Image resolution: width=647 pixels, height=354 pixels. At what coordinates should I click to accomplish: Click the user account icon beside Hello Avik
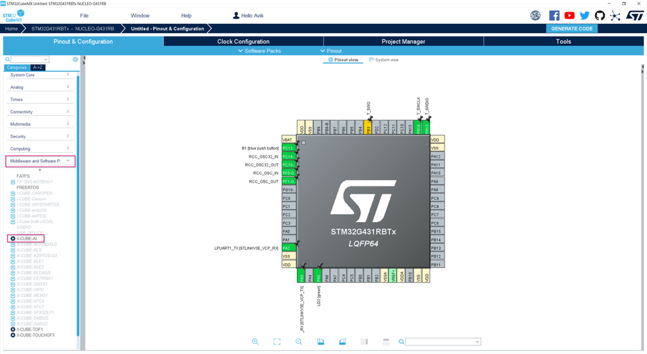tap(236, 16)
